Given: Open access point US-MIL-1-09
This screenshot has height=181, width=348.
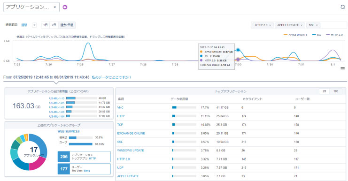Looking at the screenshot, I should click(x=57, y=107).
